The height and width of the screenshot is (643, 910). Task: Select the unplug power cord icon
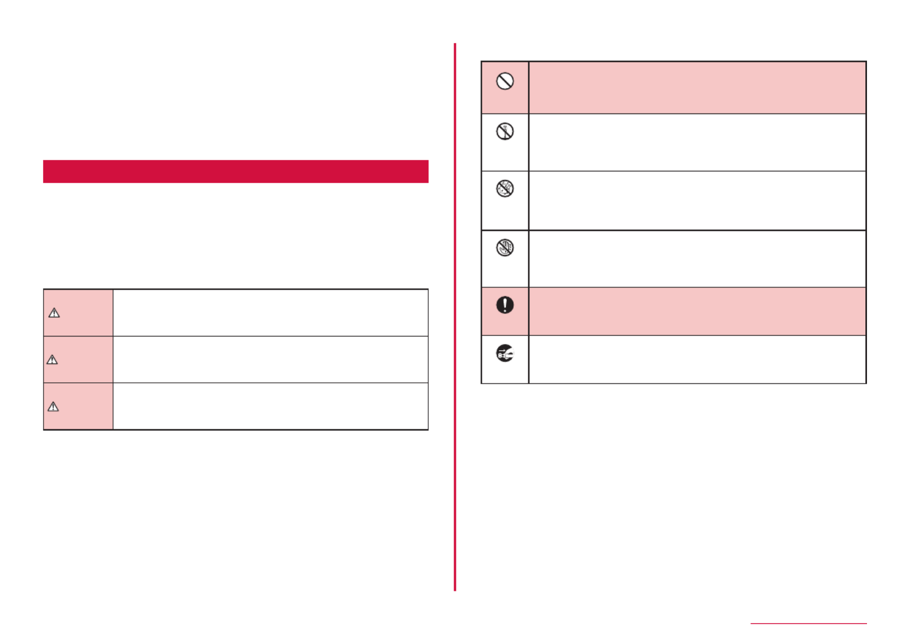pos(505,354)
